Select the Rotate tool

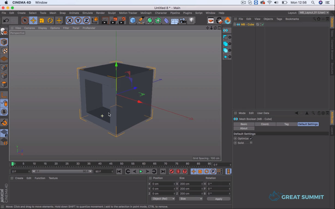pos(51,20)
